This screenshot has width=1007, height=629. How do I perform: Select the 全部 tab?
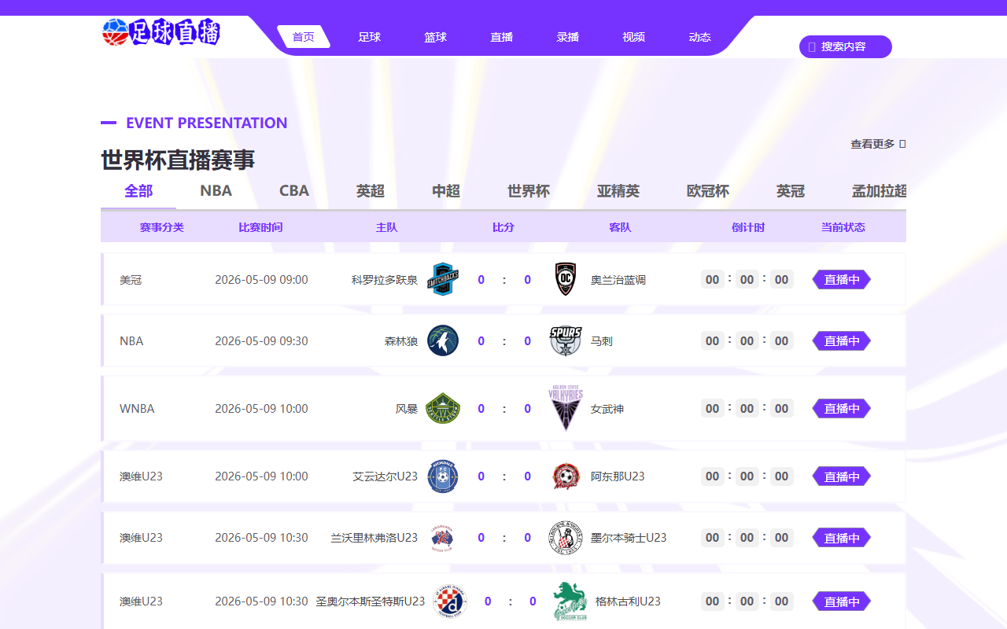pyautogui.click(x=138, y=191)
